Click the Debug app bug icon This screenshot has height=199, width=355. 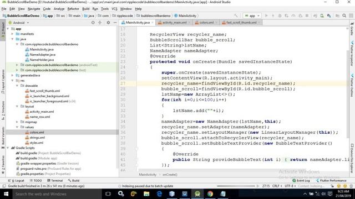point(280,15)
